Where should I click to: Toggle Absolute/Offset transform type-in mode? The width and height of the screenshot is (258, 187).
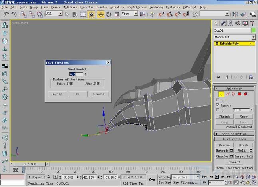tap(55, 177)
